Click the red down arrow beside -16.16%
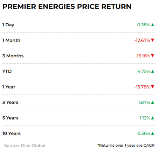This screenshot has width=161, height=153. (x=152, y=56)
